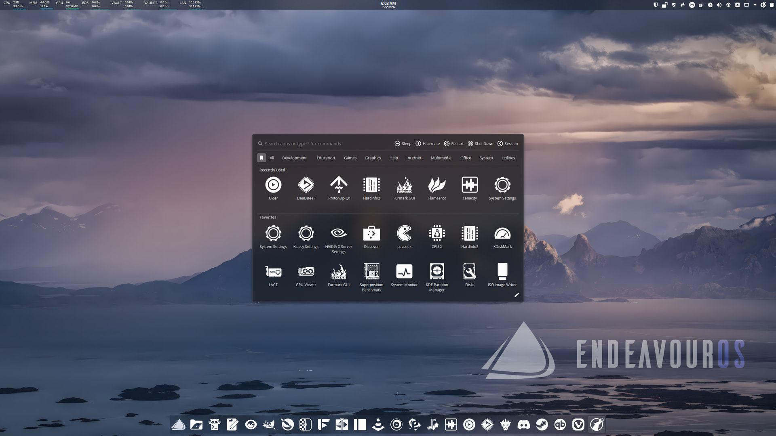Click the volume icon in system tray
776x436 pixels.
coord(719,5)
